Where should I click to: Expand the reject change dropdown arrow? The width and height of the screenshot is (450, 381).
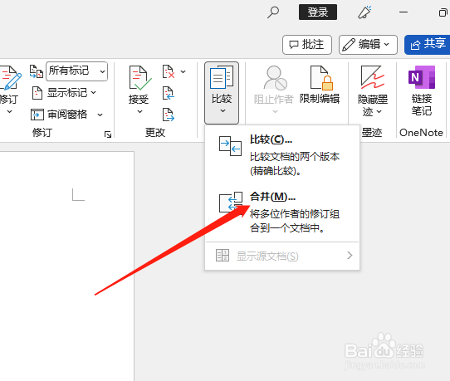coord(183,71)
